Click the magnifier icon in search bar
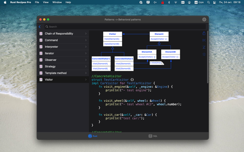The height and width of the screenshot is (152, 244). point(47,27)
